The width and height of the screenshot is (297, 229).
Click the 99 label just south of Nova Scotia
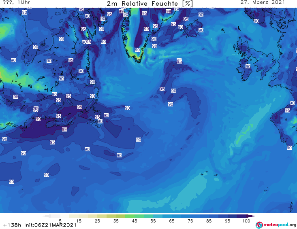point(64,129)
